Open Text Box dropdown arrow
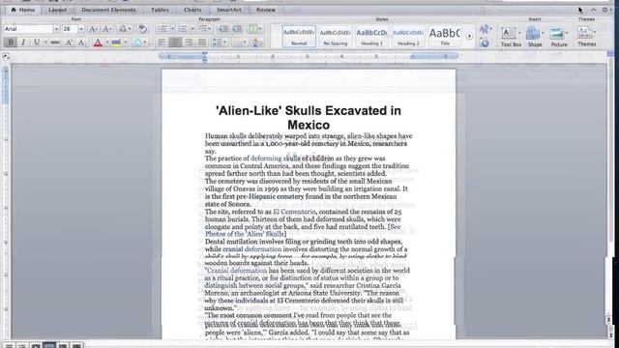This screenshot has height=348, width=619. 519,33
